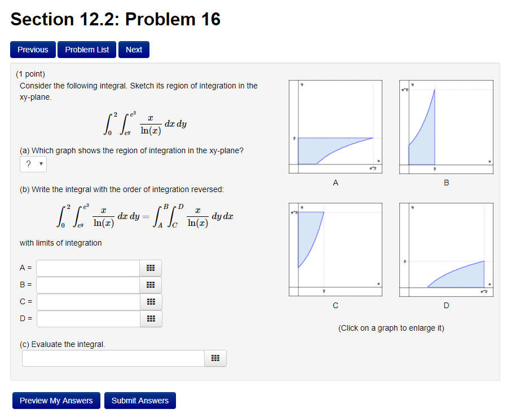The image size is (520, 418).
Task: Click Preview My Answers
Action: pos(56,401)
